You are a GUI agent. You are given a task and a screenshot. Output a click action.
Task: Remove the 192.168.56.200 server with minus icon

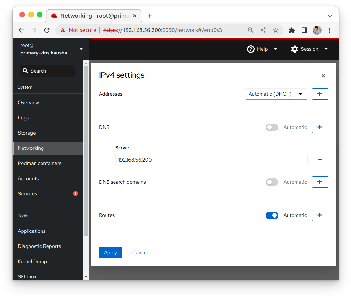pyautogui.click(x=320, y=160)
